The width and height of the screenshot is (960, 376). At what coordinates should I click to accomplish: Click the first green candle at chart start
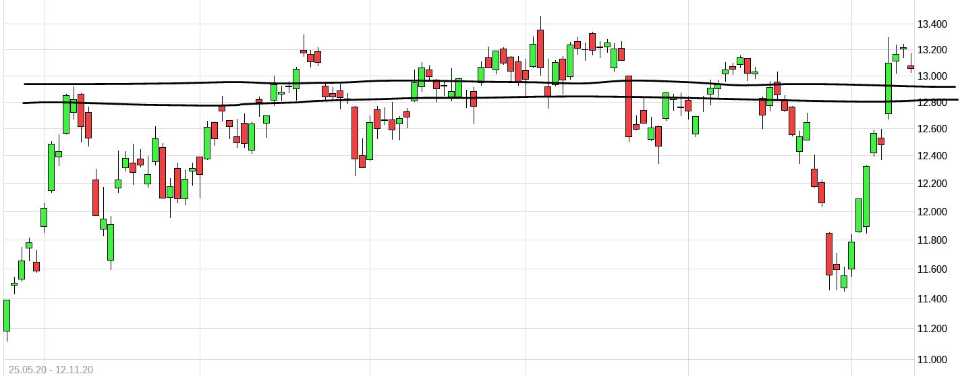[7, 315]
